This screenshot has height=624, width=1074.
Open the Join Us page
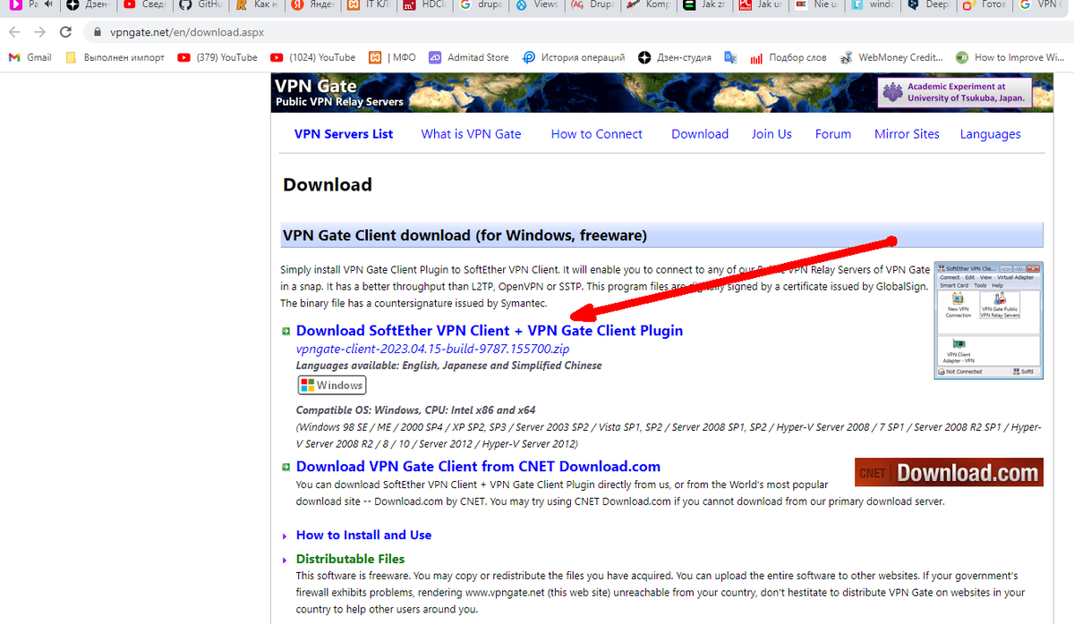coord(771,134)
